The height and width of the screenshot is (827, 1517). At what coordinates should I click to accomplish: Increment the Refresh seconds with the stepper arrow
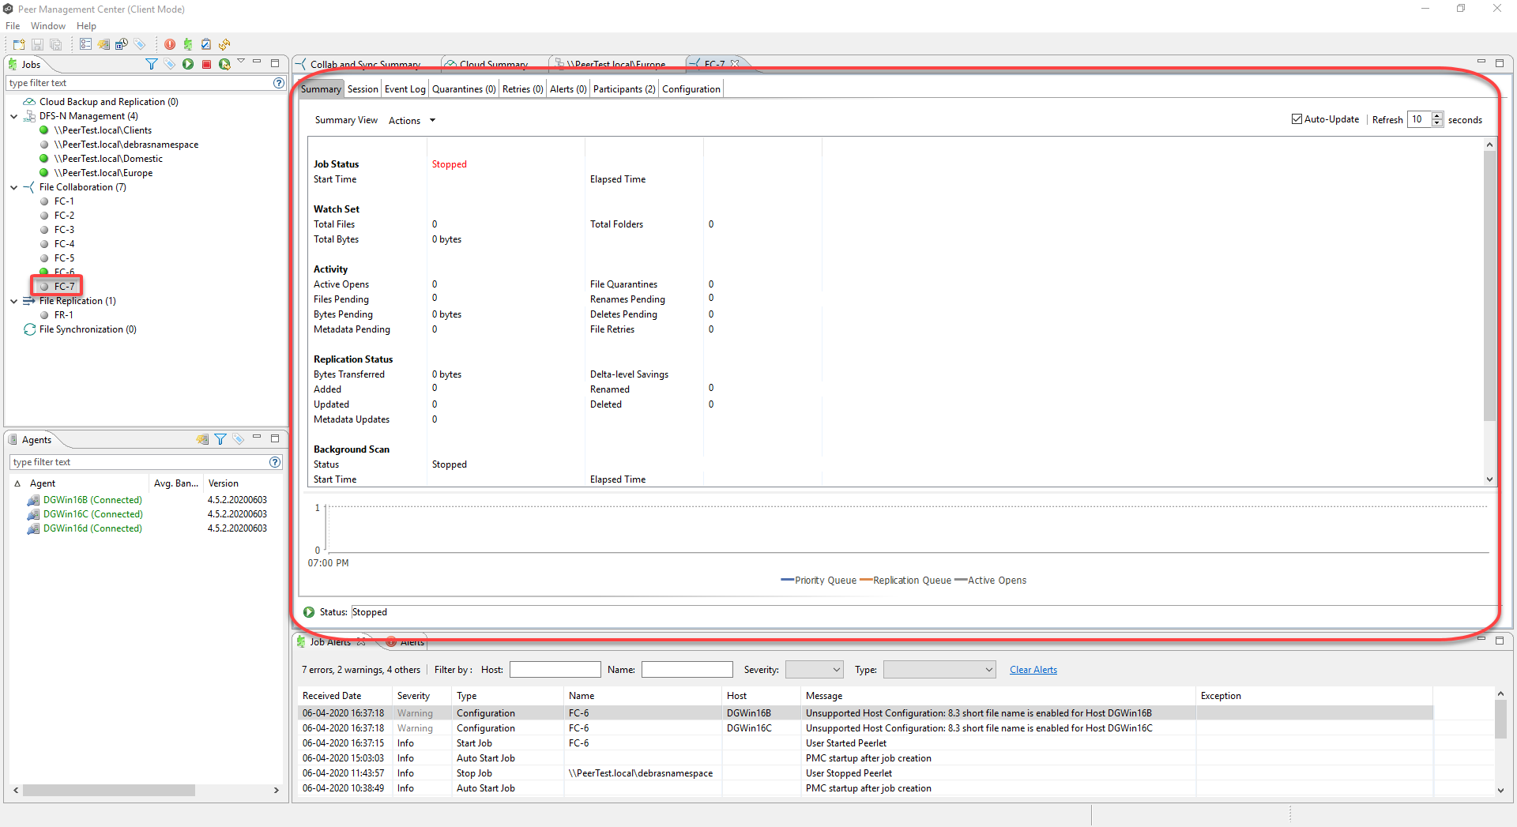point(1438,115)
